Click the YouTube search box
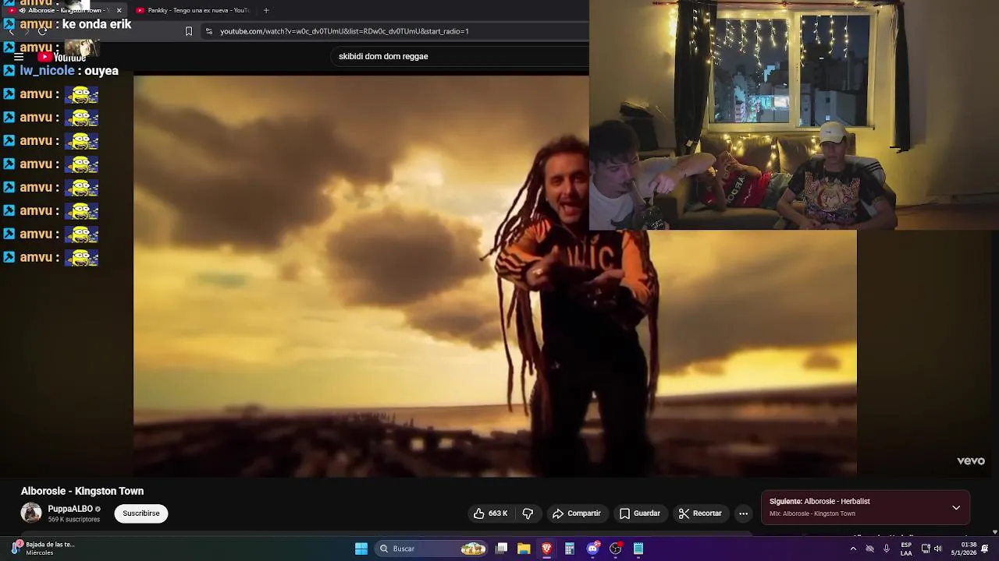The height and width of the screenshot is (561, 999). [460, 56]
